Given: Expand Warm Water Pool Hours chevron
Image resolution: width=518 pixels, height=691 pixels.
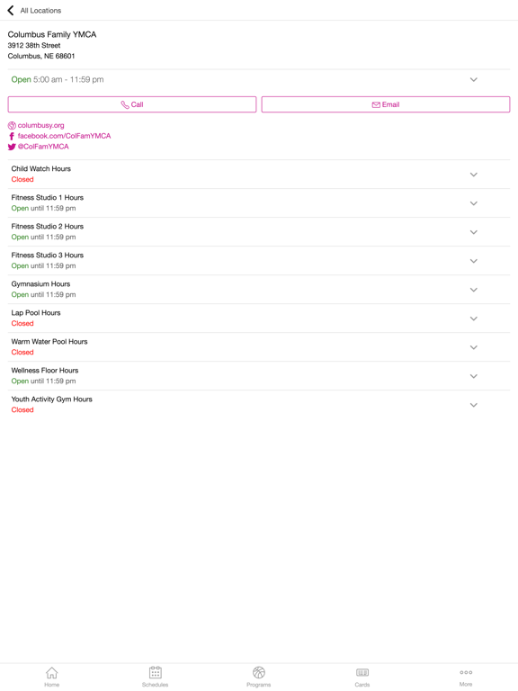Looking at the screenshot, I should tap(474, 347).
